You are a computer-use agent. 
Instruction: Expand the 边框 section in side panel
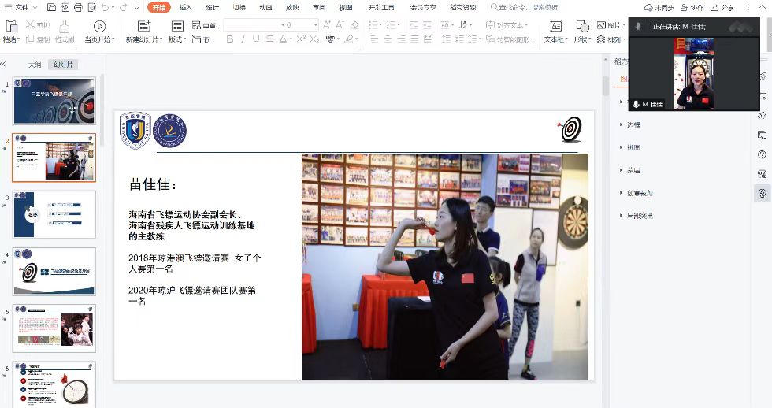point(633,124)
